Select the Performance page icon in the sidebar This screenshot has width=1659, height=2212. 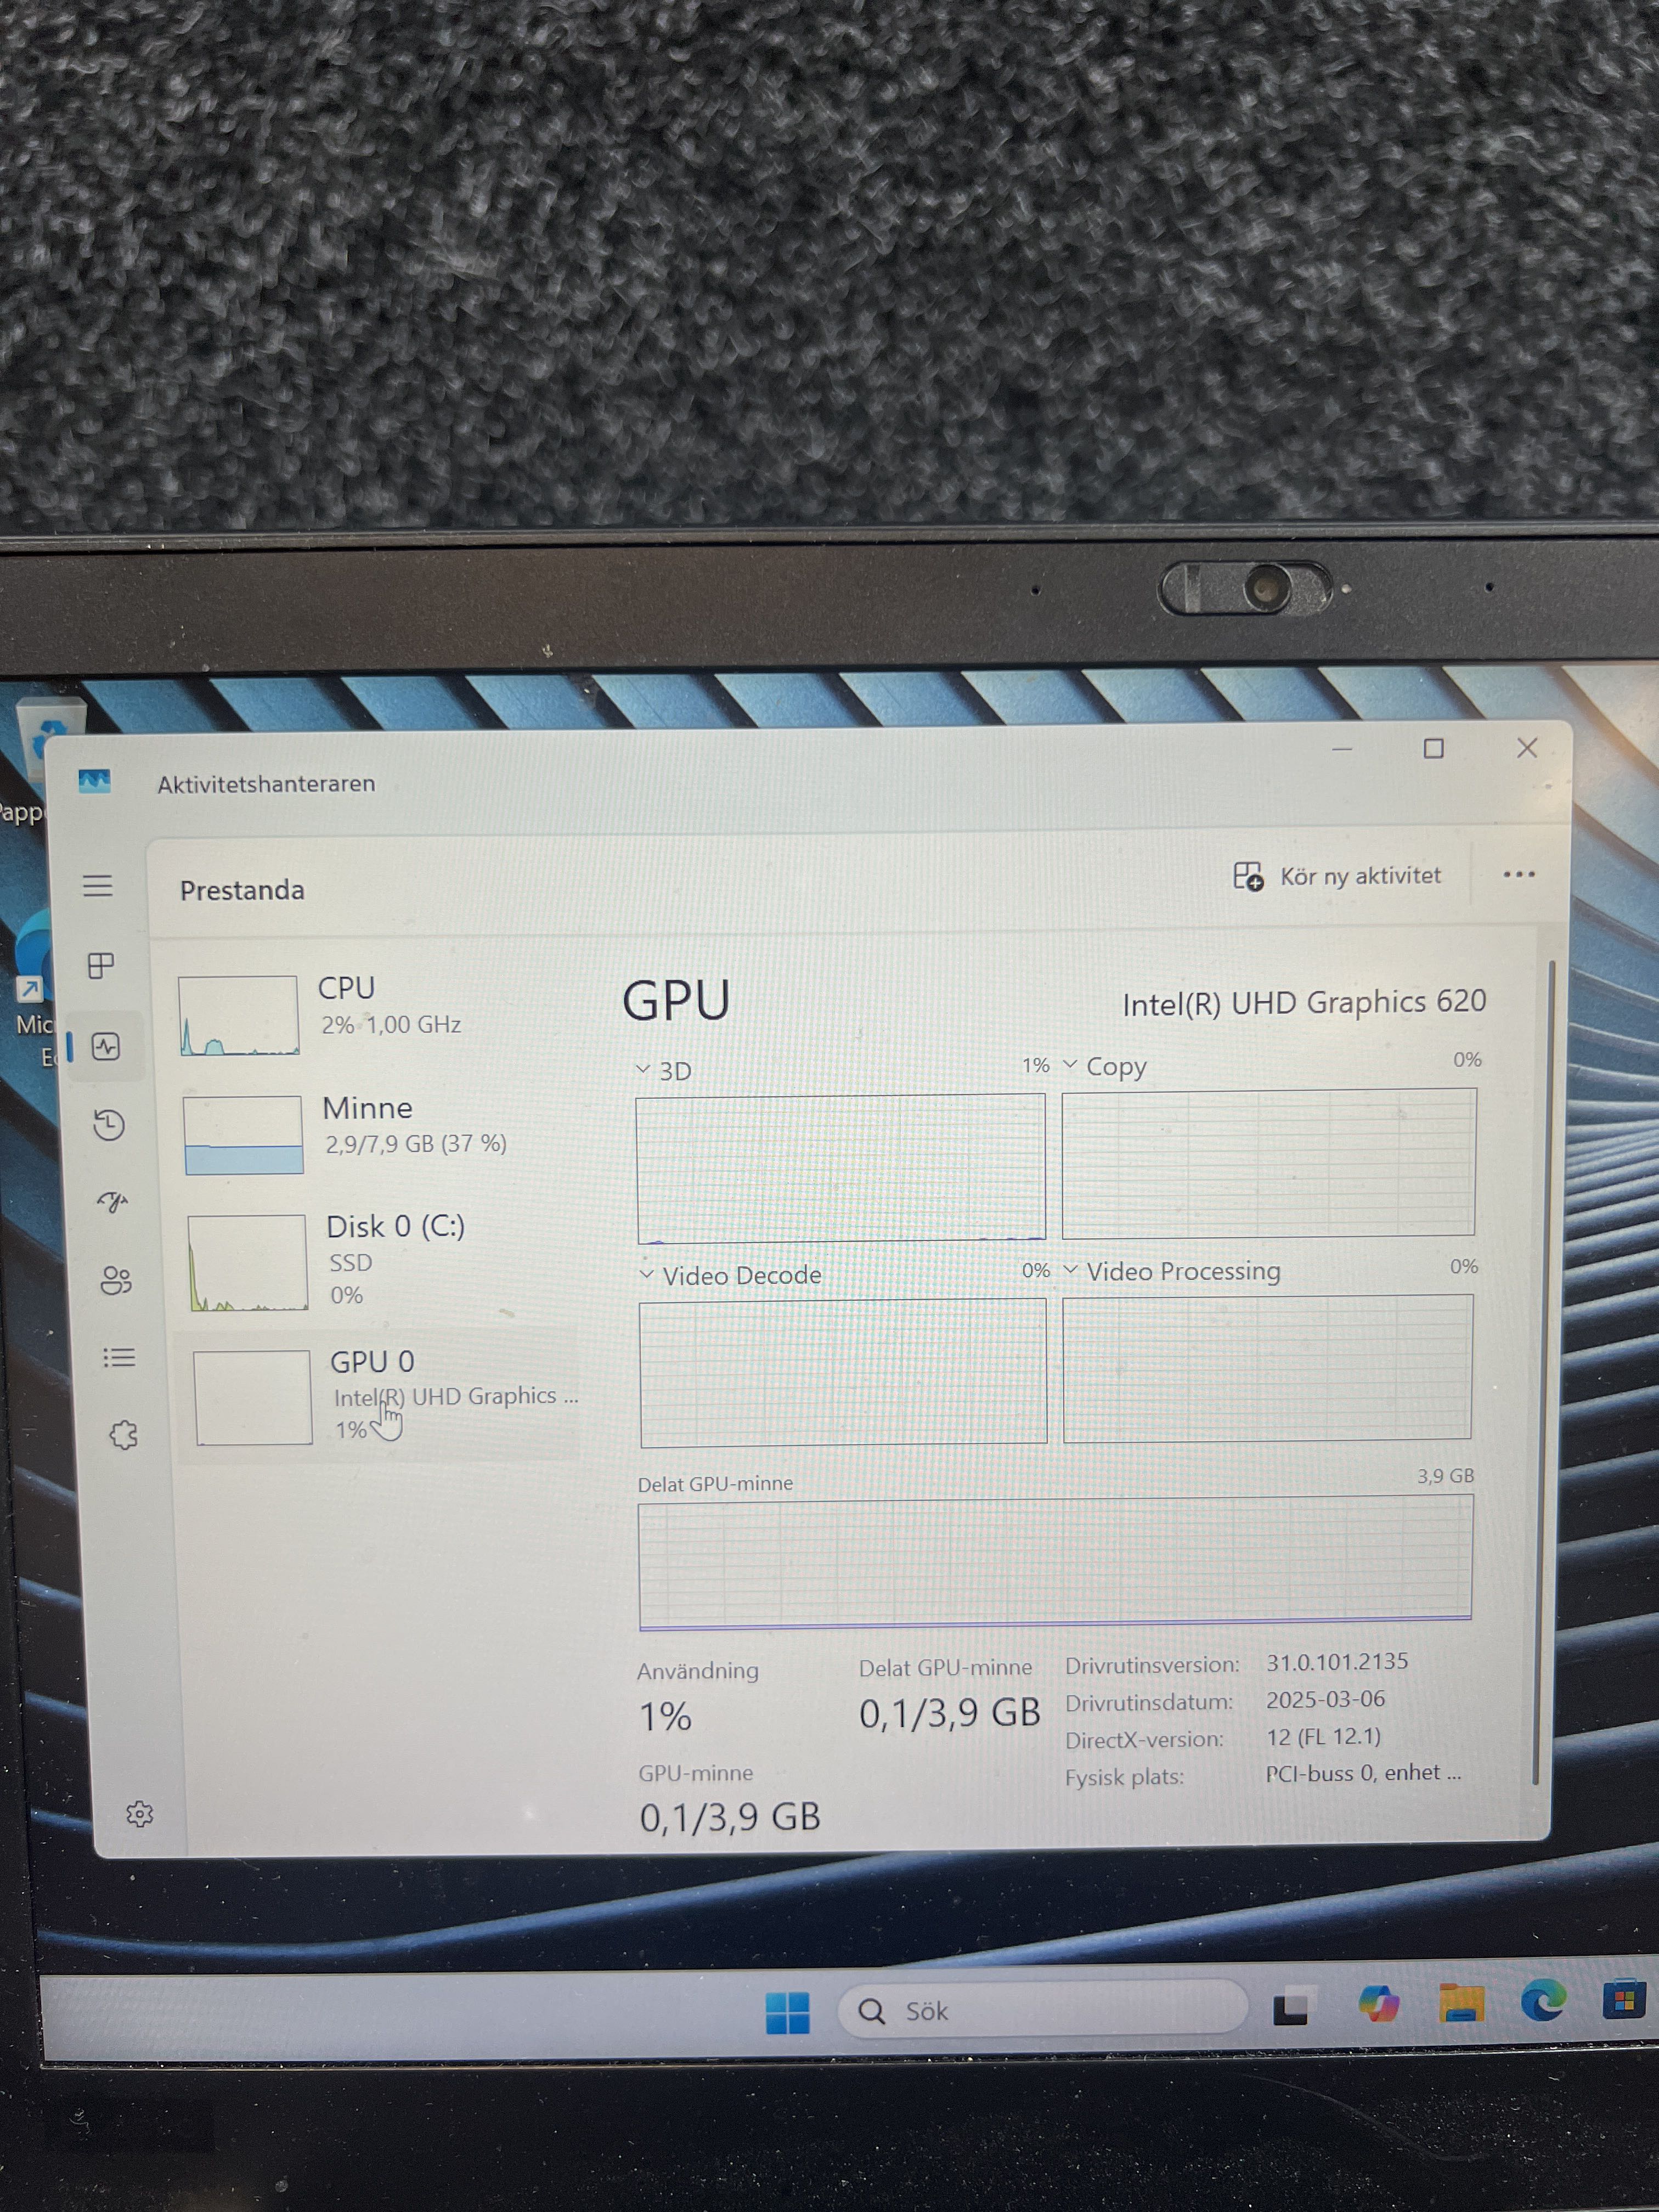click(x=106, y=1046)
